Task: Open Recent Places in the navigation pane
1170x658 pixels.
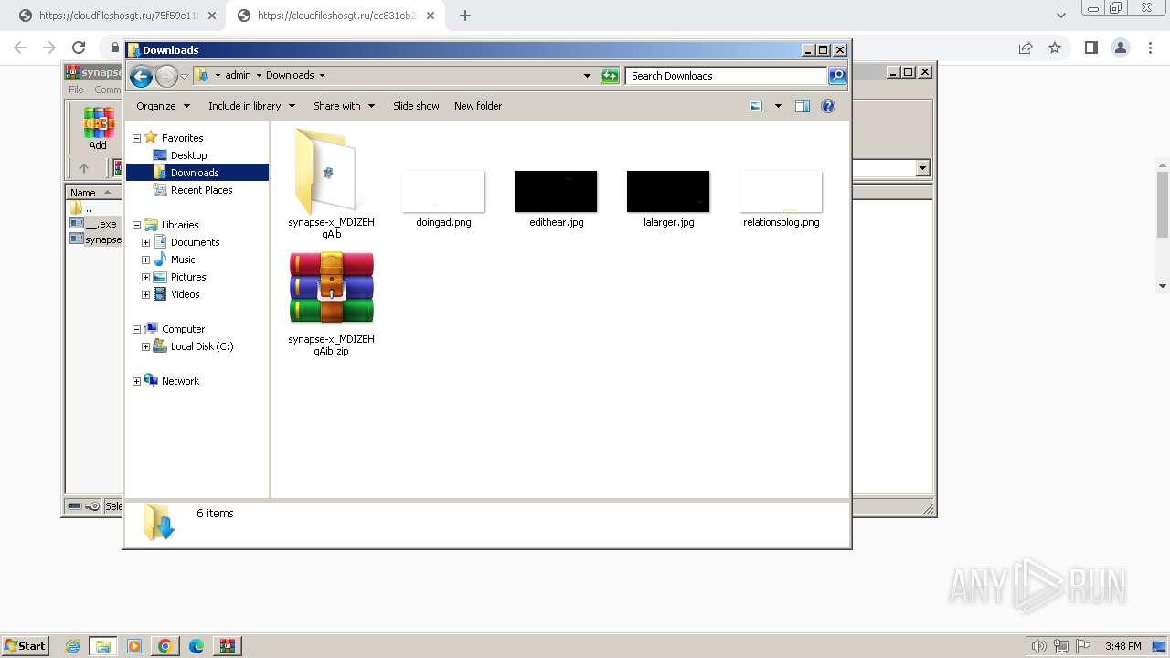Action: click(x=201, y=190)
